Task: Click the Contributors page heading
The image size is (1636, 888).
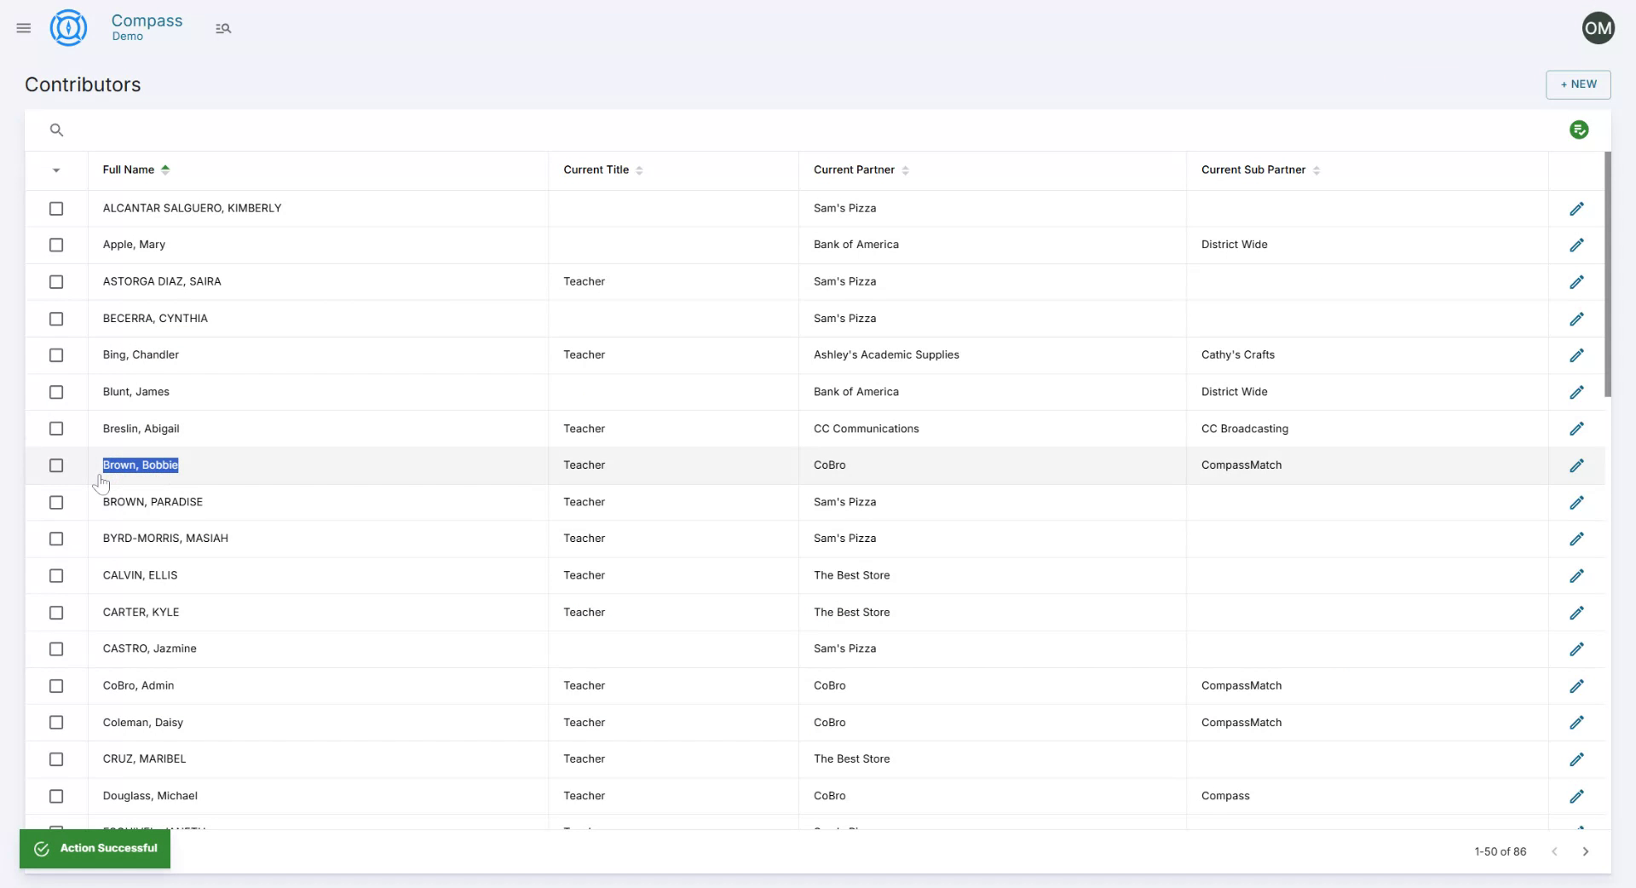Action: (83, 84)
